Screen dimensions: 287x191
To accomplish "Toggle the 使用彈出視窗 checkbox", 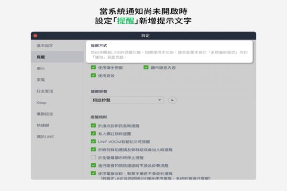I will point(93,67).
